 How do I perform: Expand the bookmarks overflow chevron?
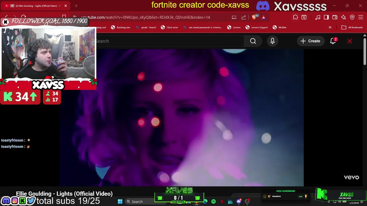tap(330, 27)
